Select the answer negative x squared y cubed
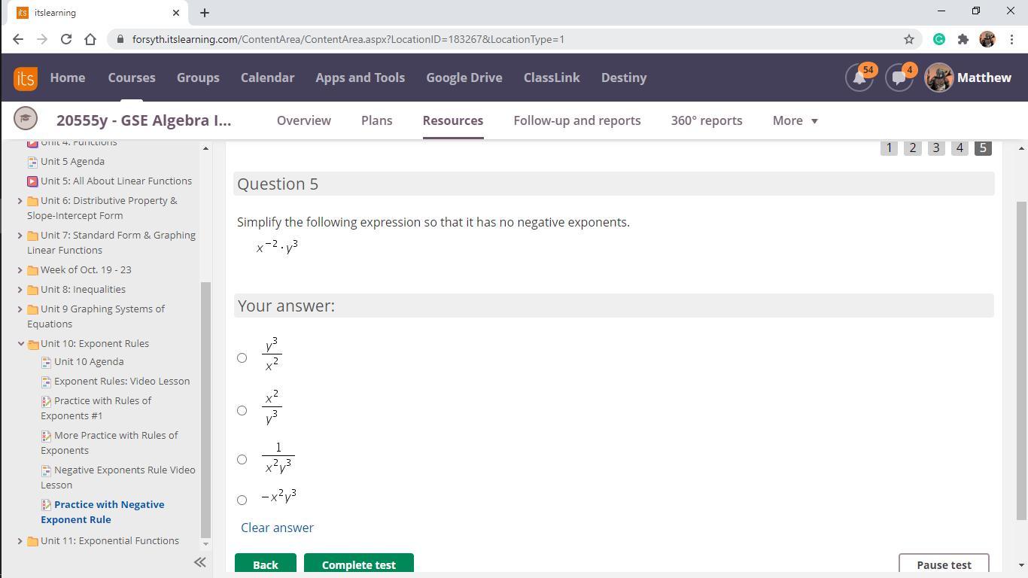 click(242, 500)
